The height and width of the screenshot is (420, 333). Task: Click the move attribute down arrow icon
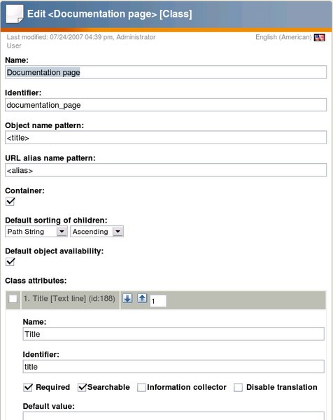pyautogui.click(x=127, y=298)
